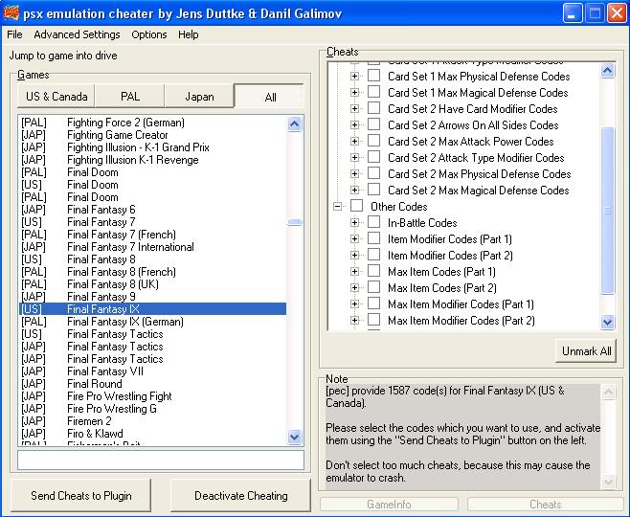Switch to the Japan games tab

click(x=199, y=97)
